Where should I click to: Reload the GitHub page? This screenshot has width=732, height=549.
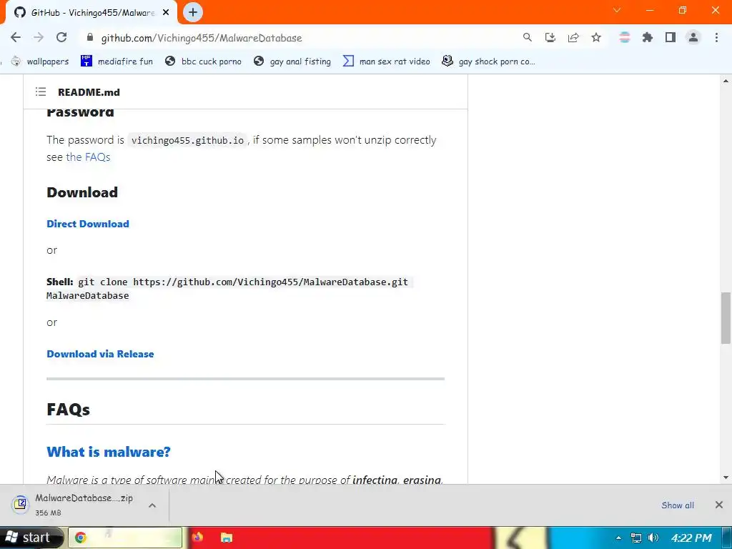61,38
